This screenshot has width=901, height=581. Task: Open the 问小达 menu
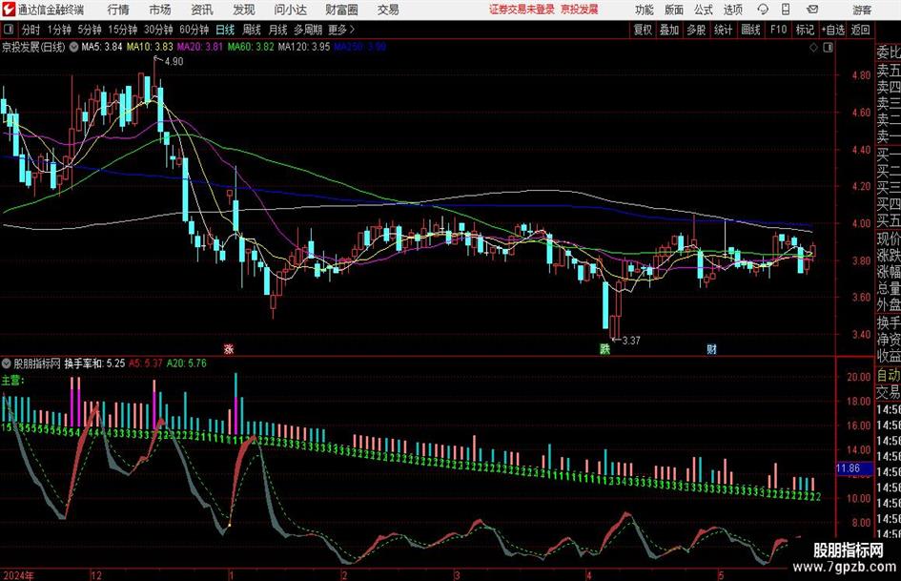point(290,10)
